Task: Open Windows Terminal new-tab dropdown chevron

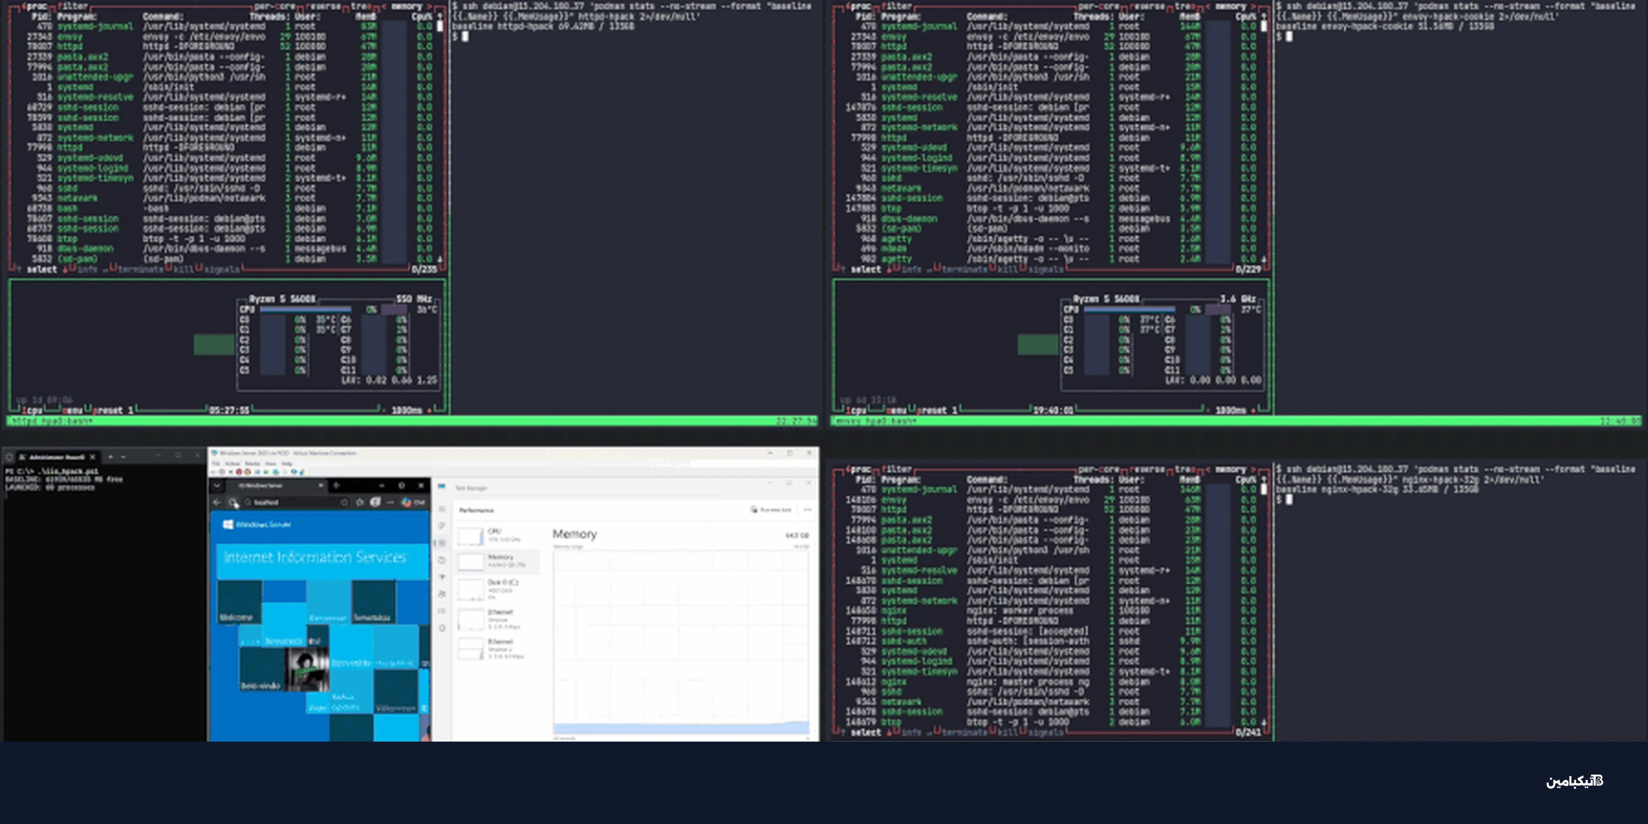Action: coord(124,457)
